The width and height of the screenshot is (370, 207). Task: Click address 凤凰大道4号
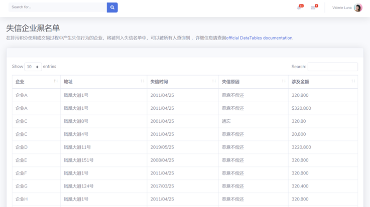(x=76, y=134)
